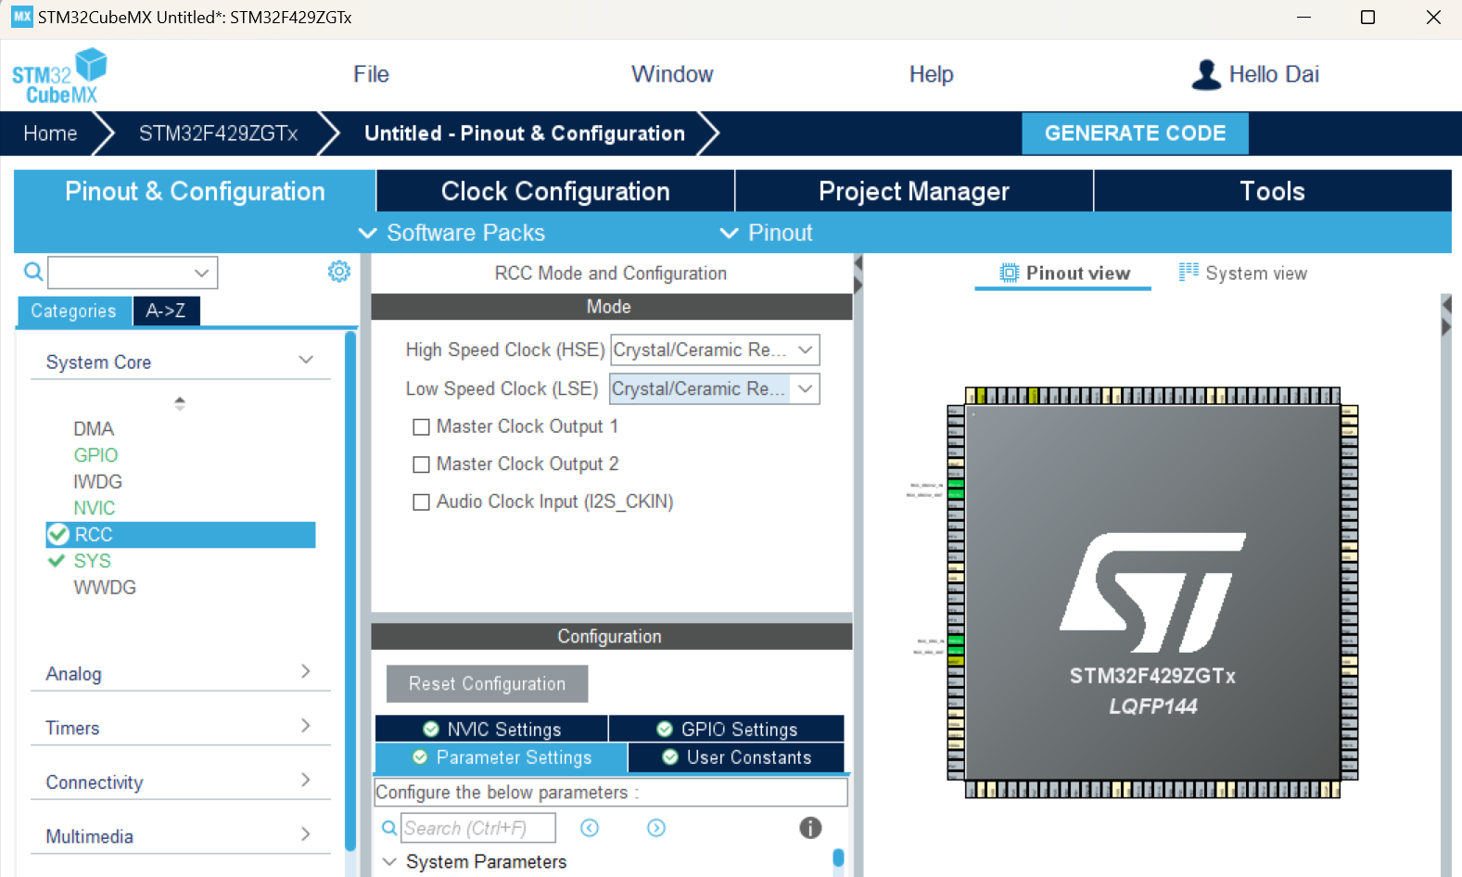This screenshot has width=1462, height=877.
Task: Click the STM32CubeMX logo
Action: (x=59, y=76)
